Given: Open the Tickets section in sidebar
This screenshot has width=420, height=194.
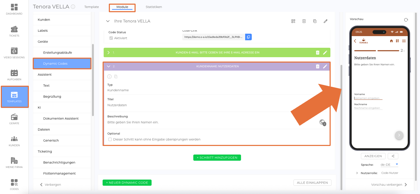Looking at the screenshot, I should point(14,31).
